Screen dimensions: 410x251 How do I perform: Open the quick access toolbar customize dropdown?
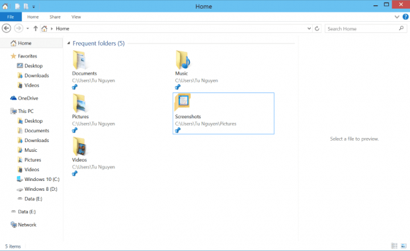[x=34, y=7]
